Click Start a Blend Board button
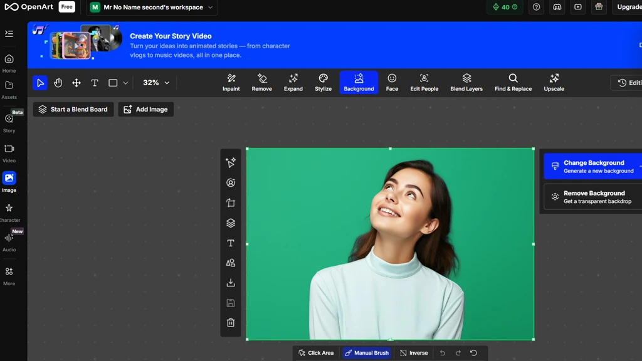This screenshot has height=361, width=642. [73, 109]
